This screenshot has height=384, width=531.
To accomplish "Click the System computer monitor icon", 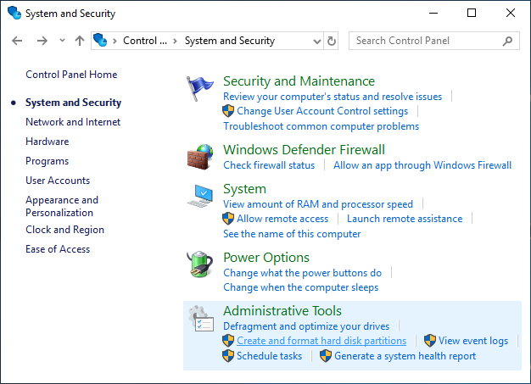I will tap(200, 196).
